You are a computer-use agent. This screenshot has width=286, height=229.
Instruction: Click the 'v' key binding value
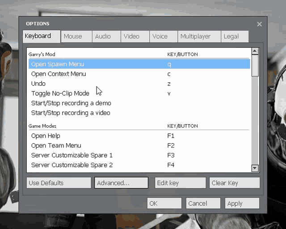tap(169, 93)
